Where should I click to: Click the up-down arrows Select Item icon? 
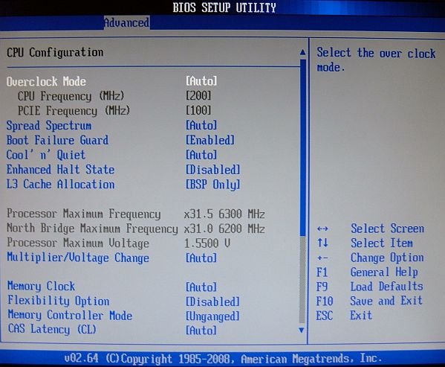coord(322,243)
